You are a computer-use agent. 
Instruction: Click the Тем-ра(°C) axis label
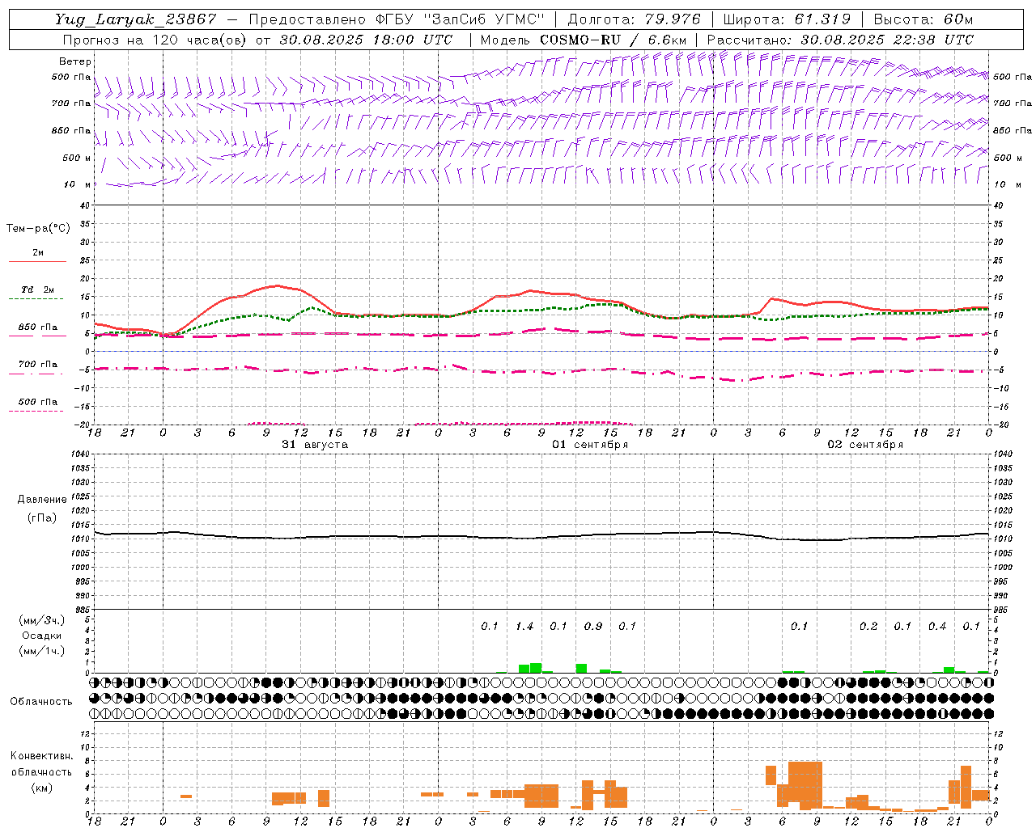38,229
